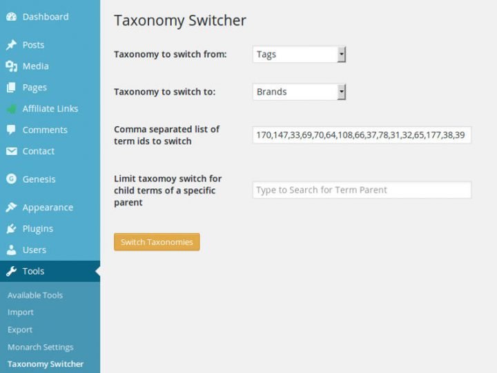The width and height of the screenshot is (497, 373).
Task: Click the Media icon in sidebar
Action: [12, 66]
